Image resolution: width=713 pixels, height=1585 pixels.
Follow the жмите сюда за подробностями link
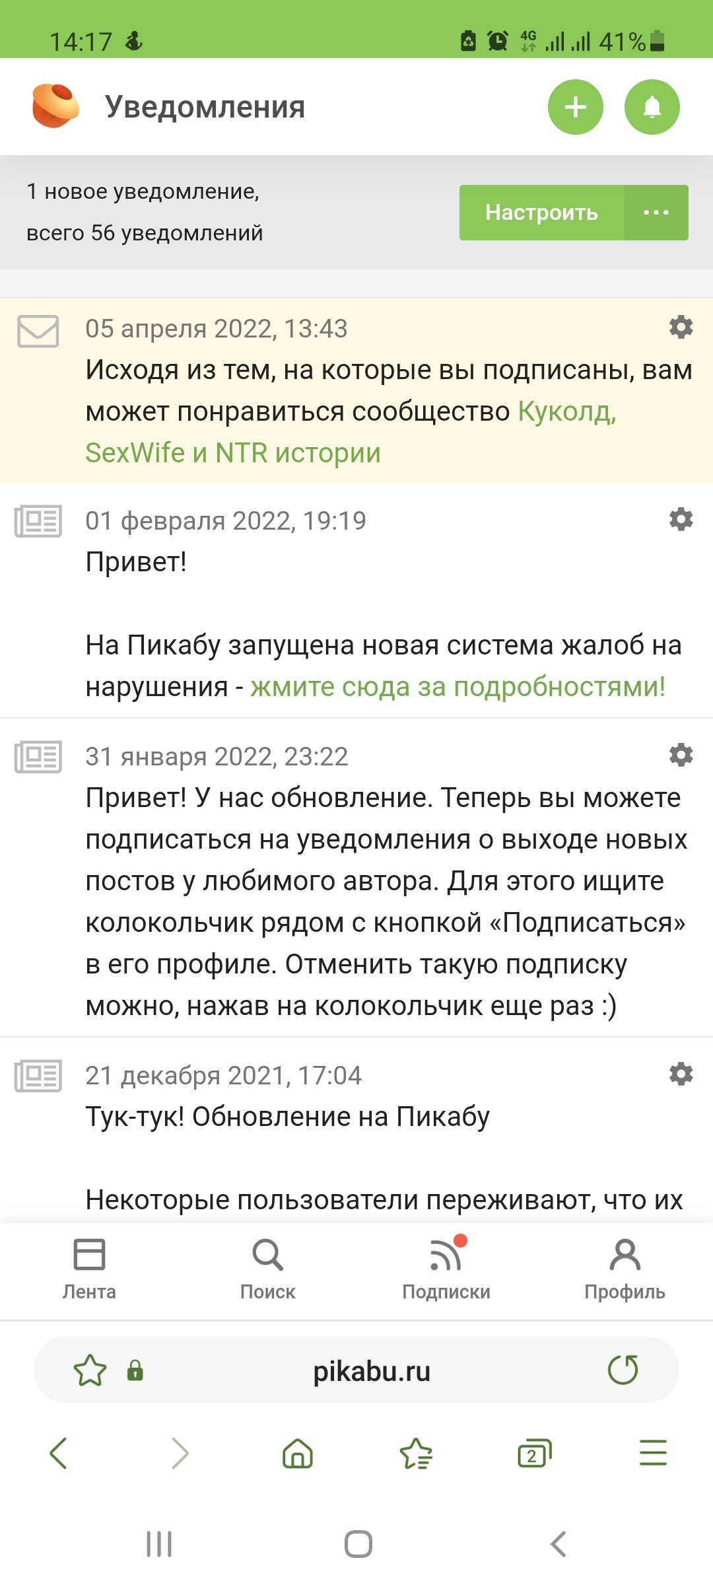(458, 687)
